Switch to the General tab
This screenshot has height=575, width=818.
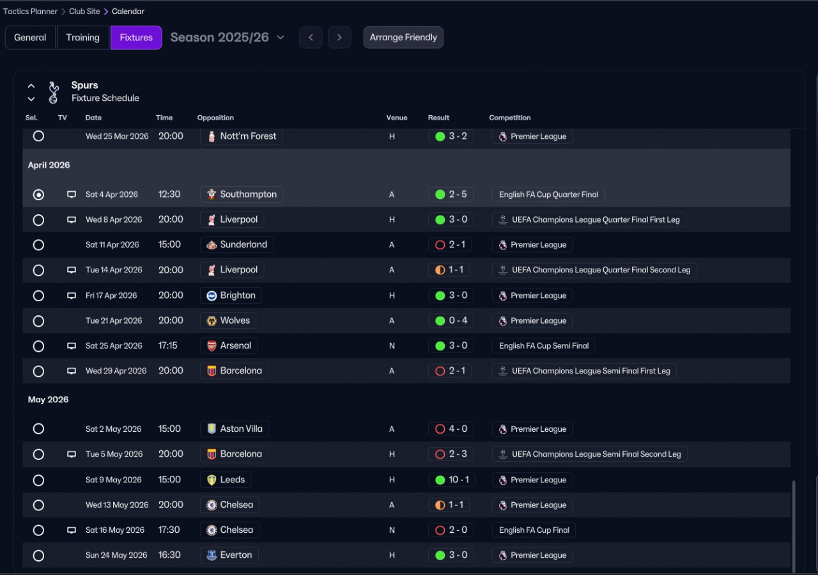click(x=30, y=37)
